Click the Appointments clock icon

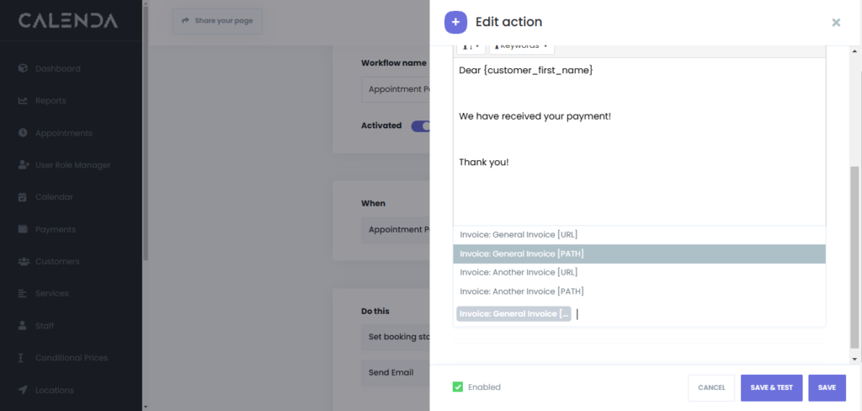pyautogui.click(x=23, y=133)
